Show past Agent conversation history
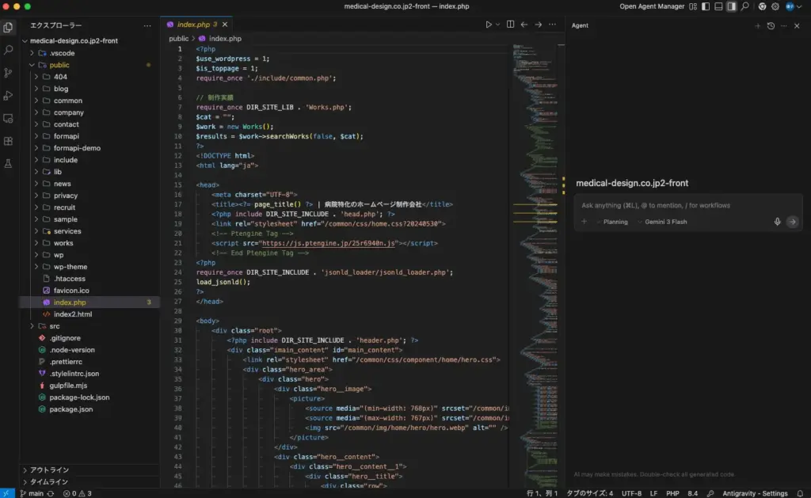The image size is (811, 498). pos(771,25)
